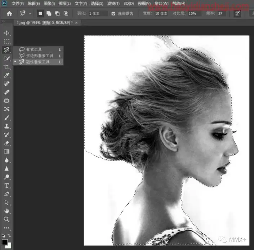Click the width 宽度 value field

161,14
